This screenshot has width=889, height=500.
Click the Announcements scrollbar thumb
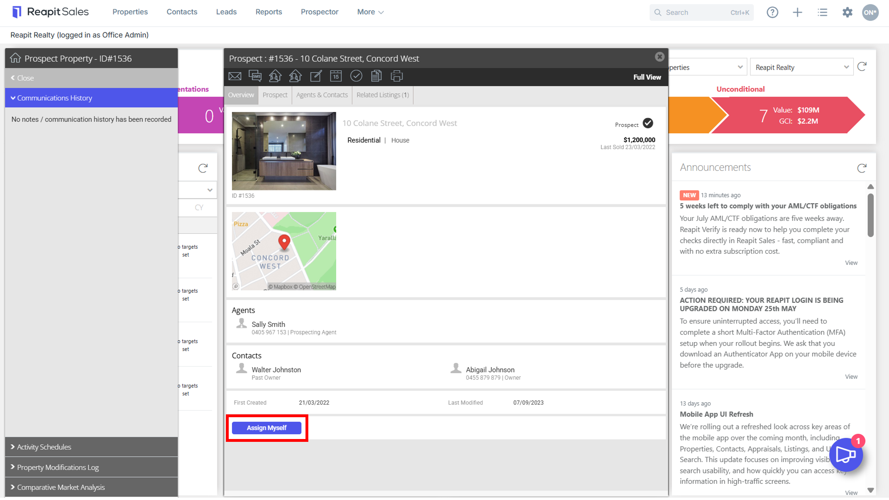click(870, 215)
